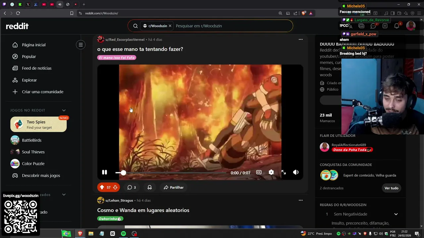Open Brave Rewards triangle icon
Viewport: 424px width, 238px height.
[x=311, y=13]
